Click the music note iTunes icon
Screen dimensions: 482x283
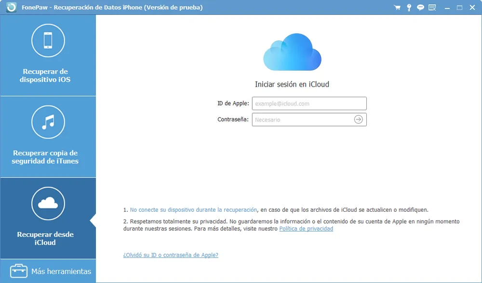[48, 122]
